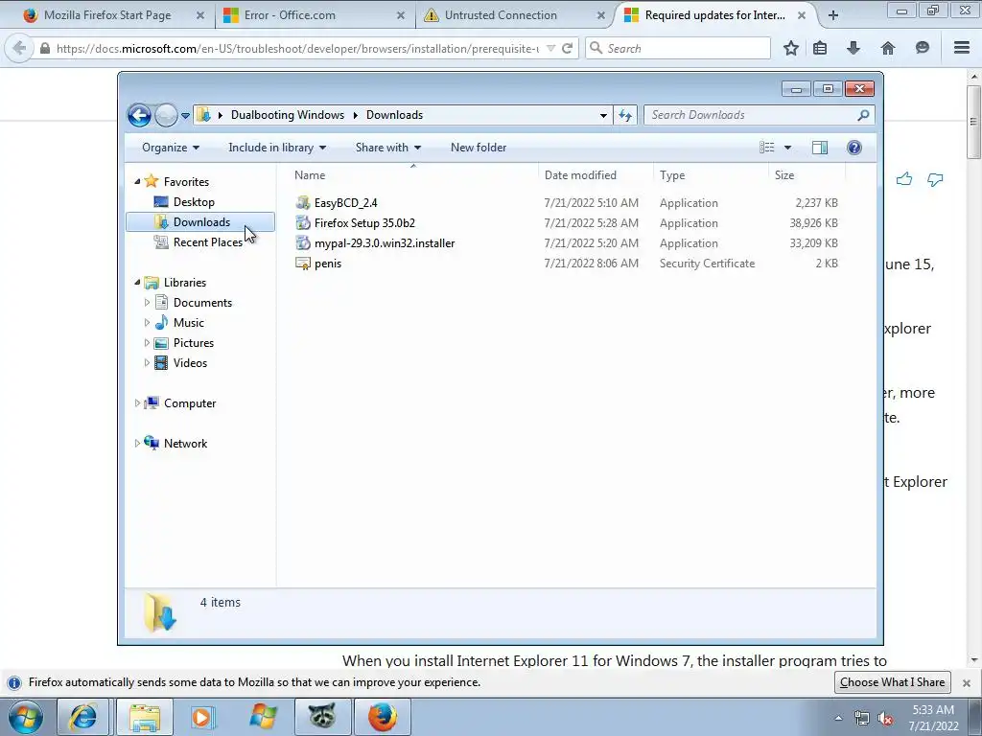Expand the Videos library
Screen dimensions: 982x736
click(x=147, y=363)
